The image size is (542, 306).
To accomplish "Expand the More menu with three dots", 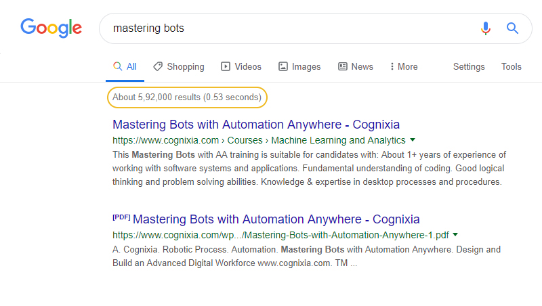I will (404, 66).
